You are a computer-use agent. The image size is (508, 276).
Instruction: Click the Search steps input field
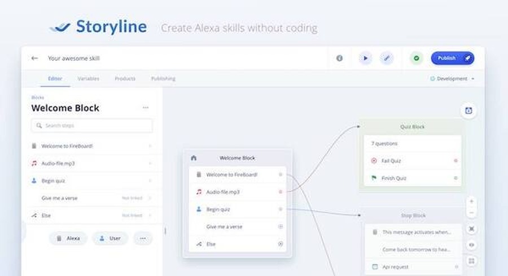92,126
